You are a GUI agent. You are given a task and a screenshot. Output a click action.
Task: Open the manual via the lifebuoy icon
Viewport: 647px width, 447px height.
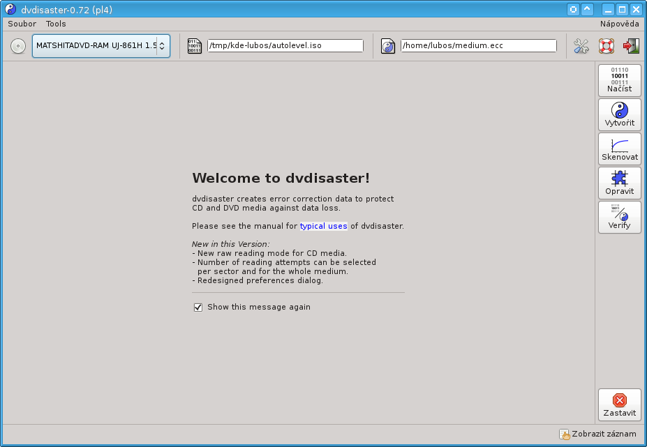click(606, 46)
